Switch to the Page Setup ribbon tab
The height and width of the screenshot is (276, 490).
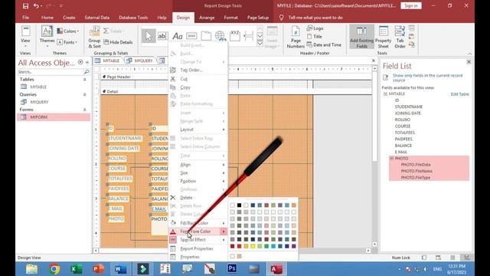click(258, 18)
